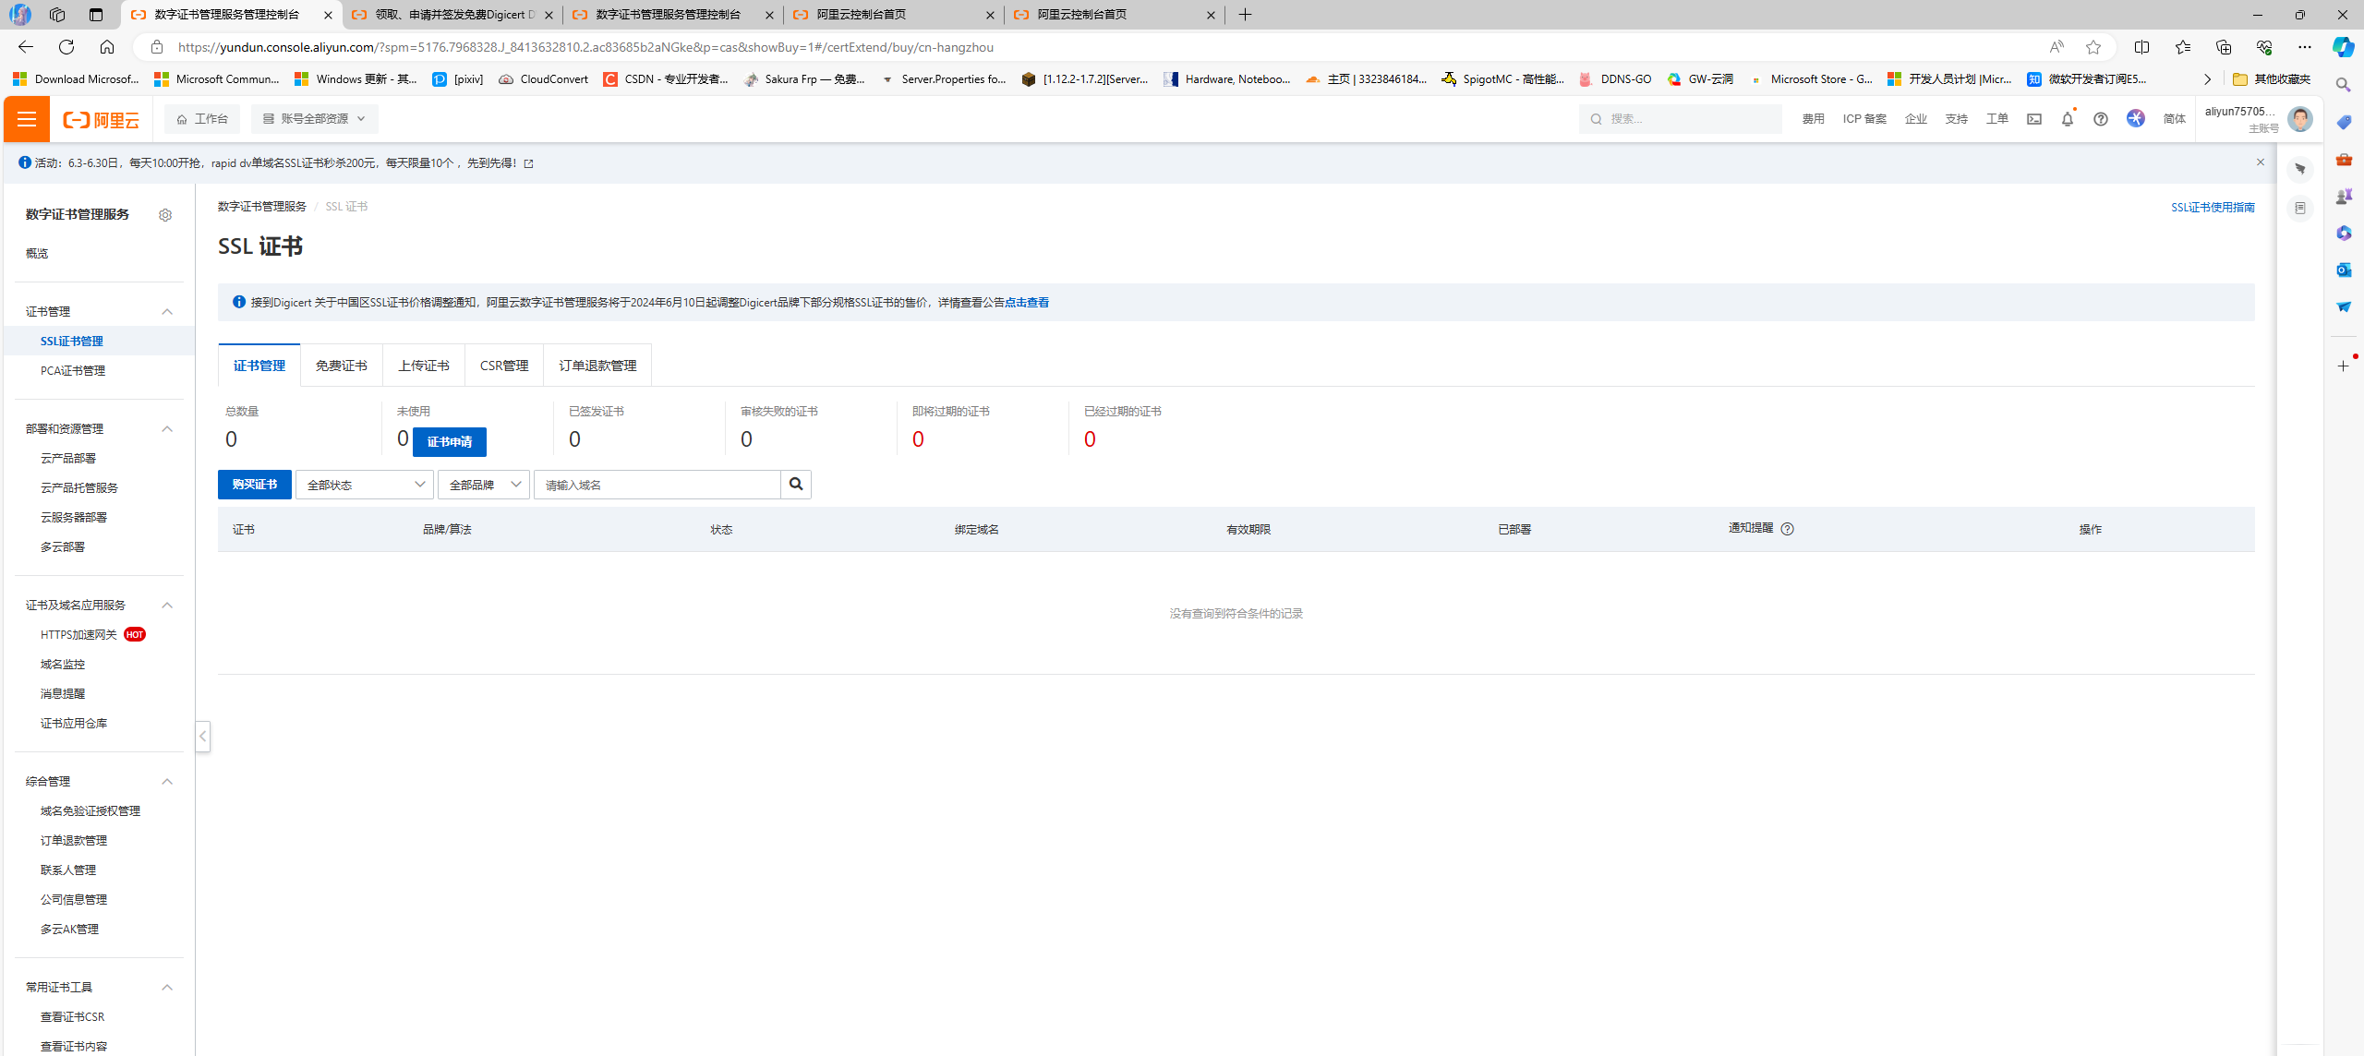Image resolution: width=2364 pixels, height=1056 pixels.
Task: Collapse the left sidebar panel handle
Action: pyautogui.click(x=202, y=737)
